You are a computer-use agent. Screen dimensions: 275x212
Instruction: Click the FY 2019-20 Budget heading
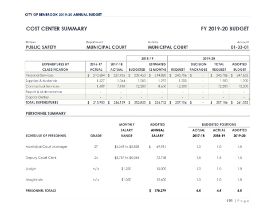tap(225, 29)
